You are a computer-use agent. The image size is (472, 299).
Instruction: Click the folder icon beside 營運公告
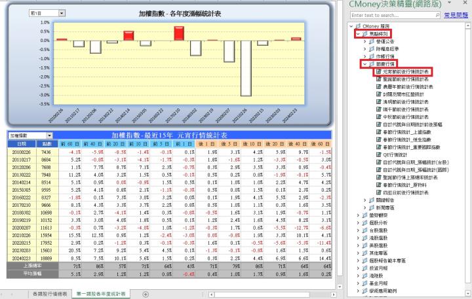pos(372,41)
